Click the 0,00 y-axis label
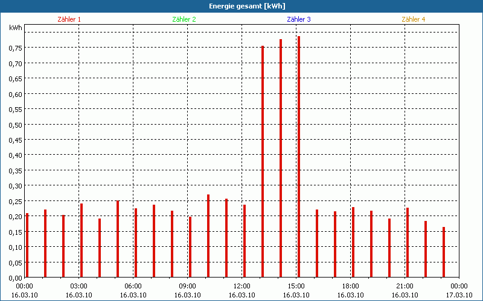The height and width of the screenshot is (301, 483). pos(16,278)
